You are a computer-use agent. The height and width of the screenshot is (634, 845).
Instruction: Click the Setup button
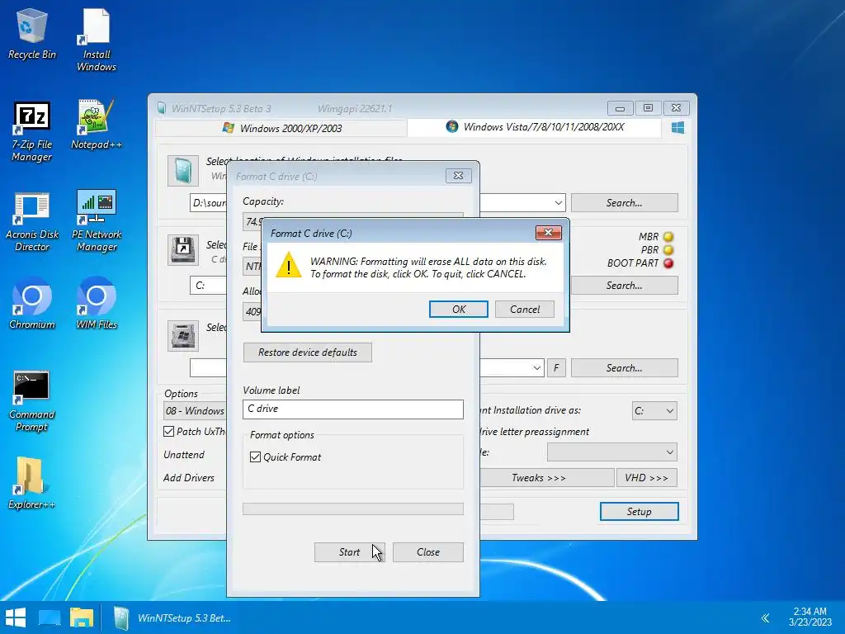(640, 512)
